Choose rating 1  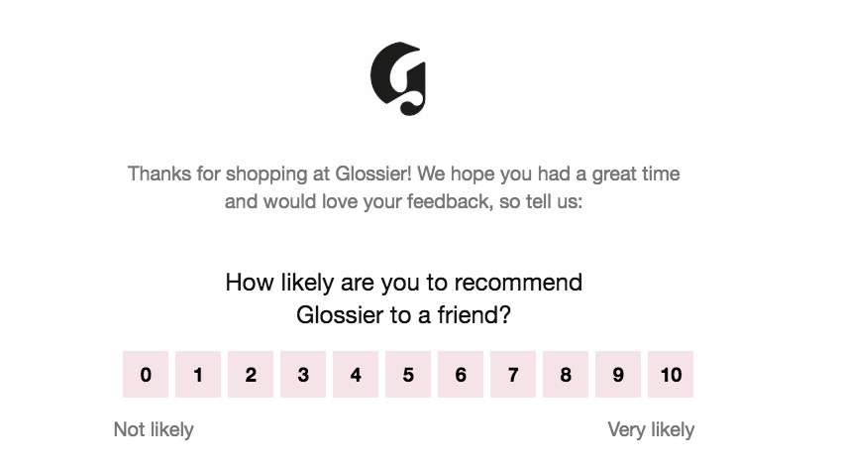click(x=198, y=375)
